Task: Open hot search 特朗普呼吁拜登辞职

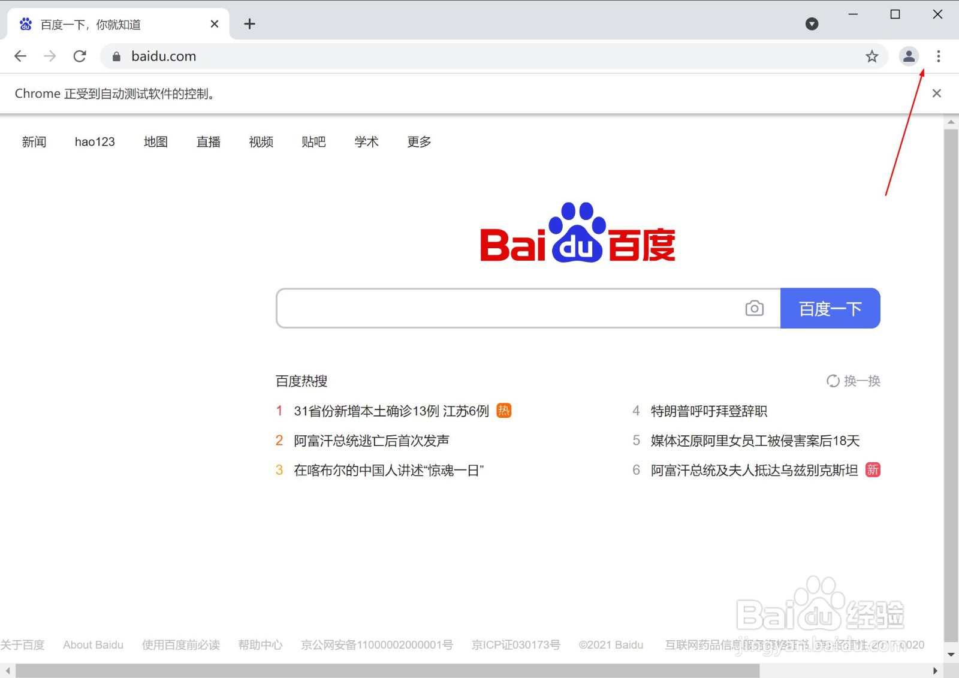Action: (x=709, y=411)
